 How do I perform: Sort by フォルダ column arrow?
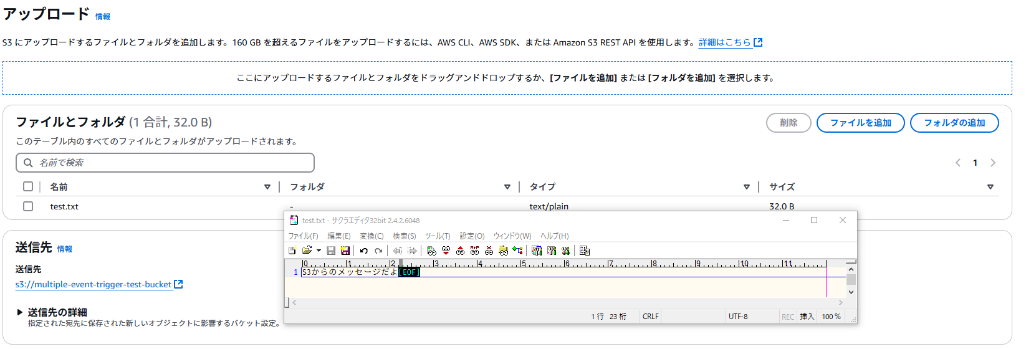(x=507, y=187)
